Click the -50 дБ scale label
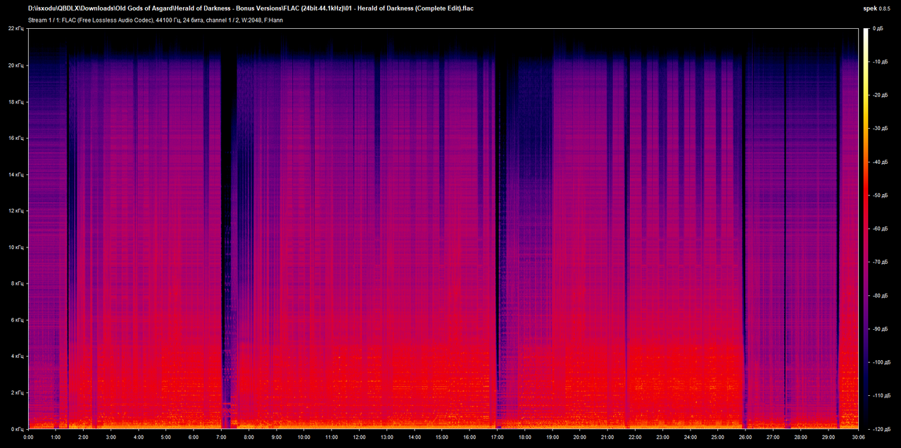This screenshot has width=901, height=448. click(880, 196)
